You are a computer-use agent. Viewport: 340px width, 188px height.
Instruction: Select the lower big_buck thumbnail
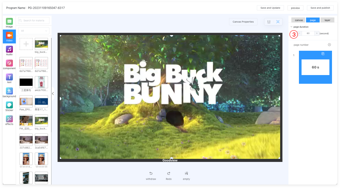41,121
